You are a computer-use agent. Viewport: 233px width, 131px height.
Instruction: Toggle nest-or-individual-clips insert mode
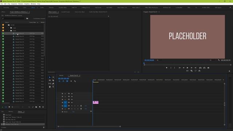(60, 81)
